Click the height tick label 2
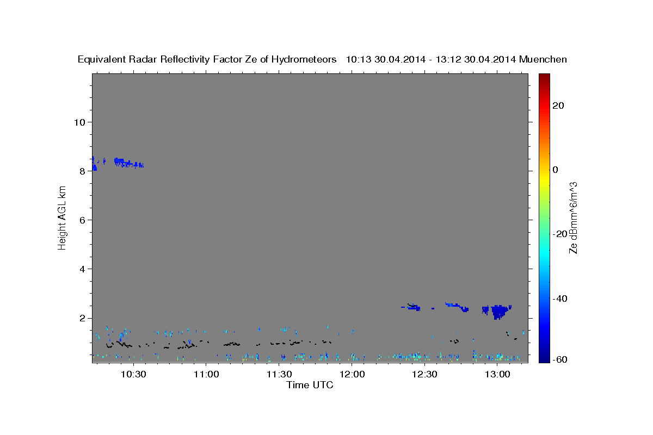Viewport: 653px width, 435px height. 83,318
